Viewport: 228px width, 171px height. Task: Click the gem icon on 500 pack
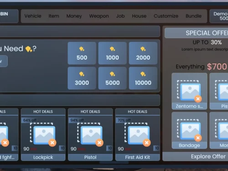[x=82, y=49]
